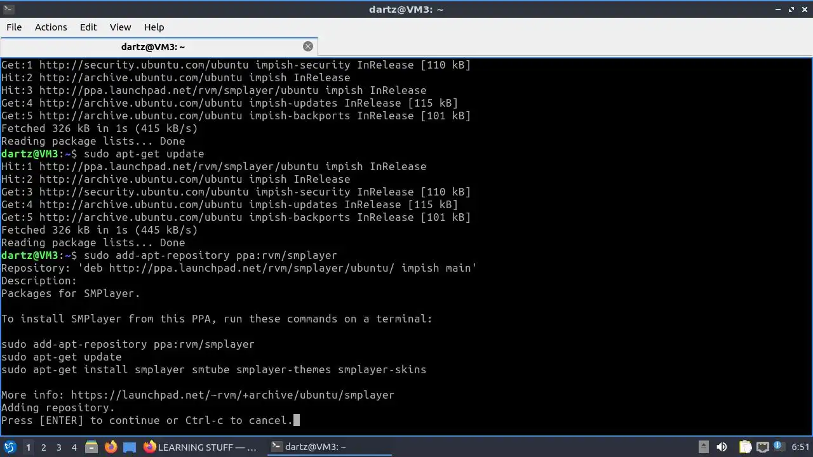The image size is (813, 457).
Task: Open the Actions menu
Action: click(51, 27)
